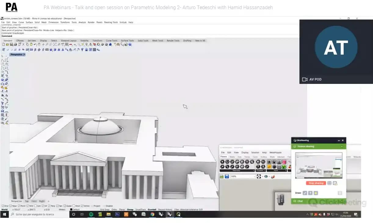Click the black Default layer color swatch
373x223 pixels.
pyautogui.click(x=71, y=210)
